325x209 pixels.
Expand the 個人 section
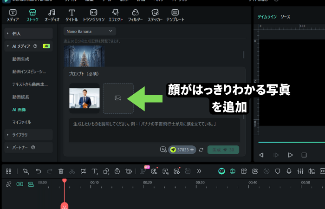tap(28, 33)
